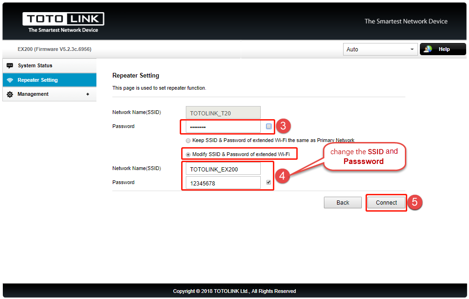Click 'This page is used to set repeater function'
The image size is (469, 299).
(159, 88)
